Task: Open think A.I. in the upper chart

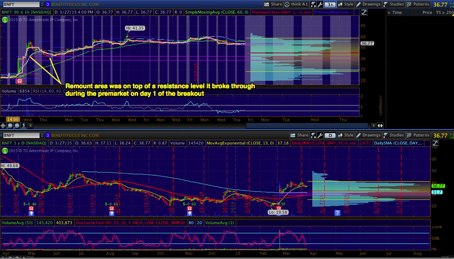Action: pyautogui.click(x=298, y=4)
